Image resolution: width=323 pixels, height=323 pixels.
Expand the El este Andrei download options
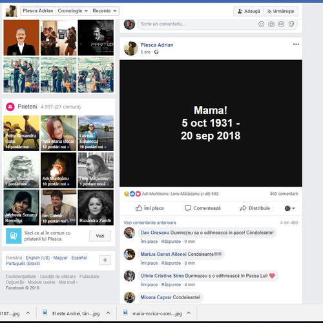[109, 313]
